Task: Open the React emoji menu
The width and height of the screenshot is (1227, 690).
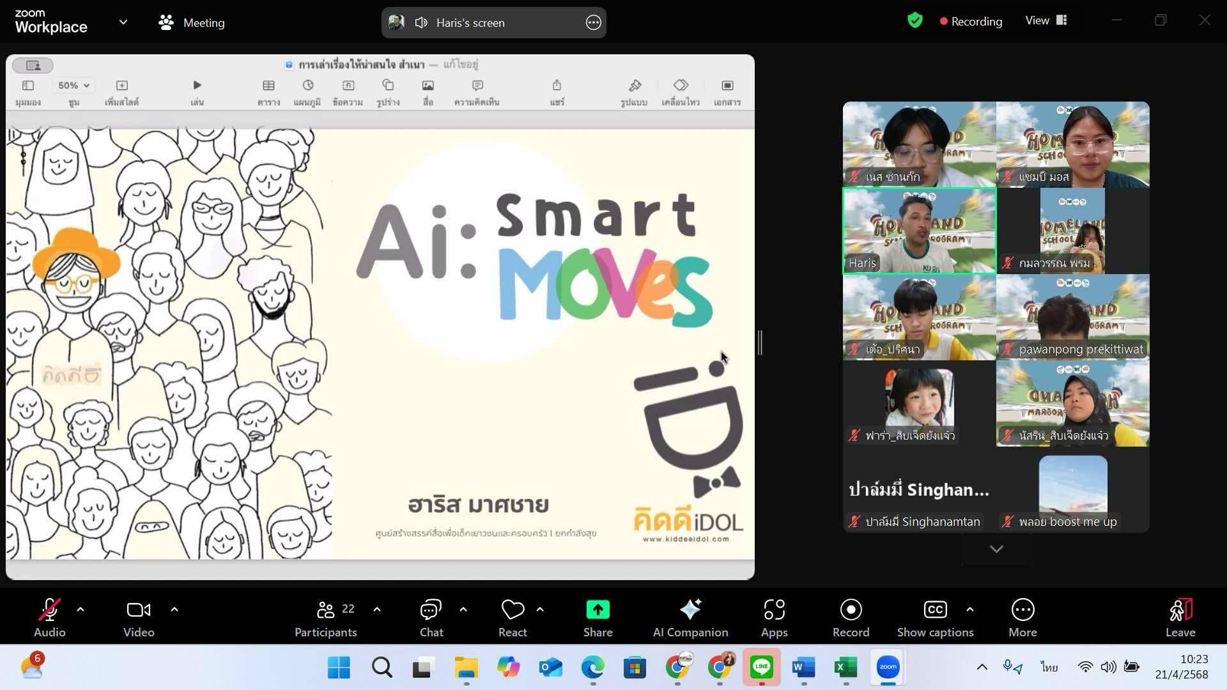Action: click(x=513, y=617)
